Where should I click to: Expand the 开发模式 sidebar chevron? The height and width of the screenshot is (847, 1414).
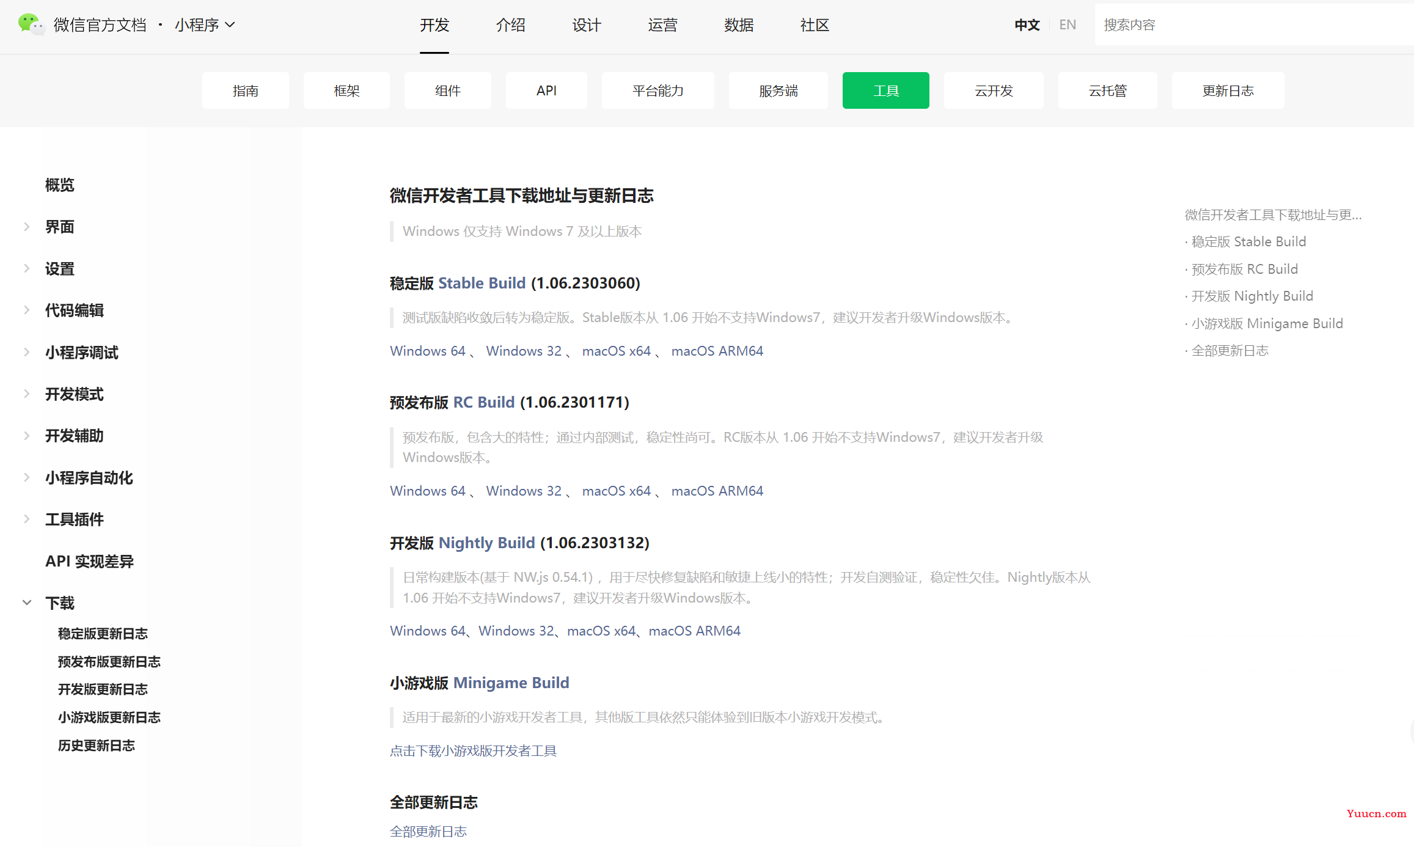(x=27, y=394)
